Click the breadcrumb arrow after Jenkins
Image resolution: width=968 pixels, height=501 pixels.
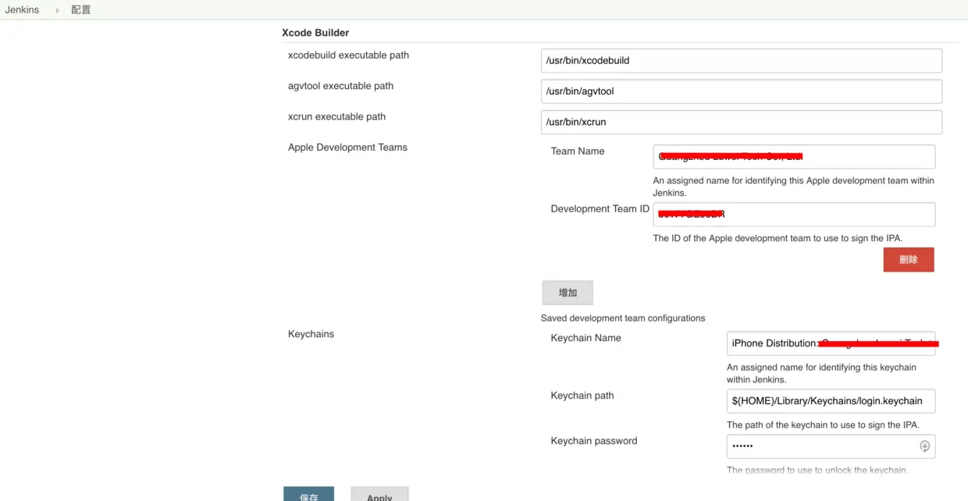pos(57,10)
